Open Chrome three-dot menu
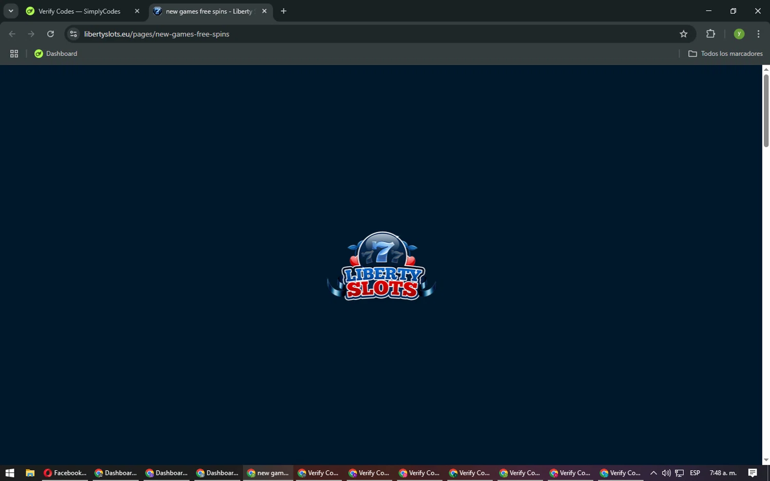770x481 pixels. click(758, 34)
